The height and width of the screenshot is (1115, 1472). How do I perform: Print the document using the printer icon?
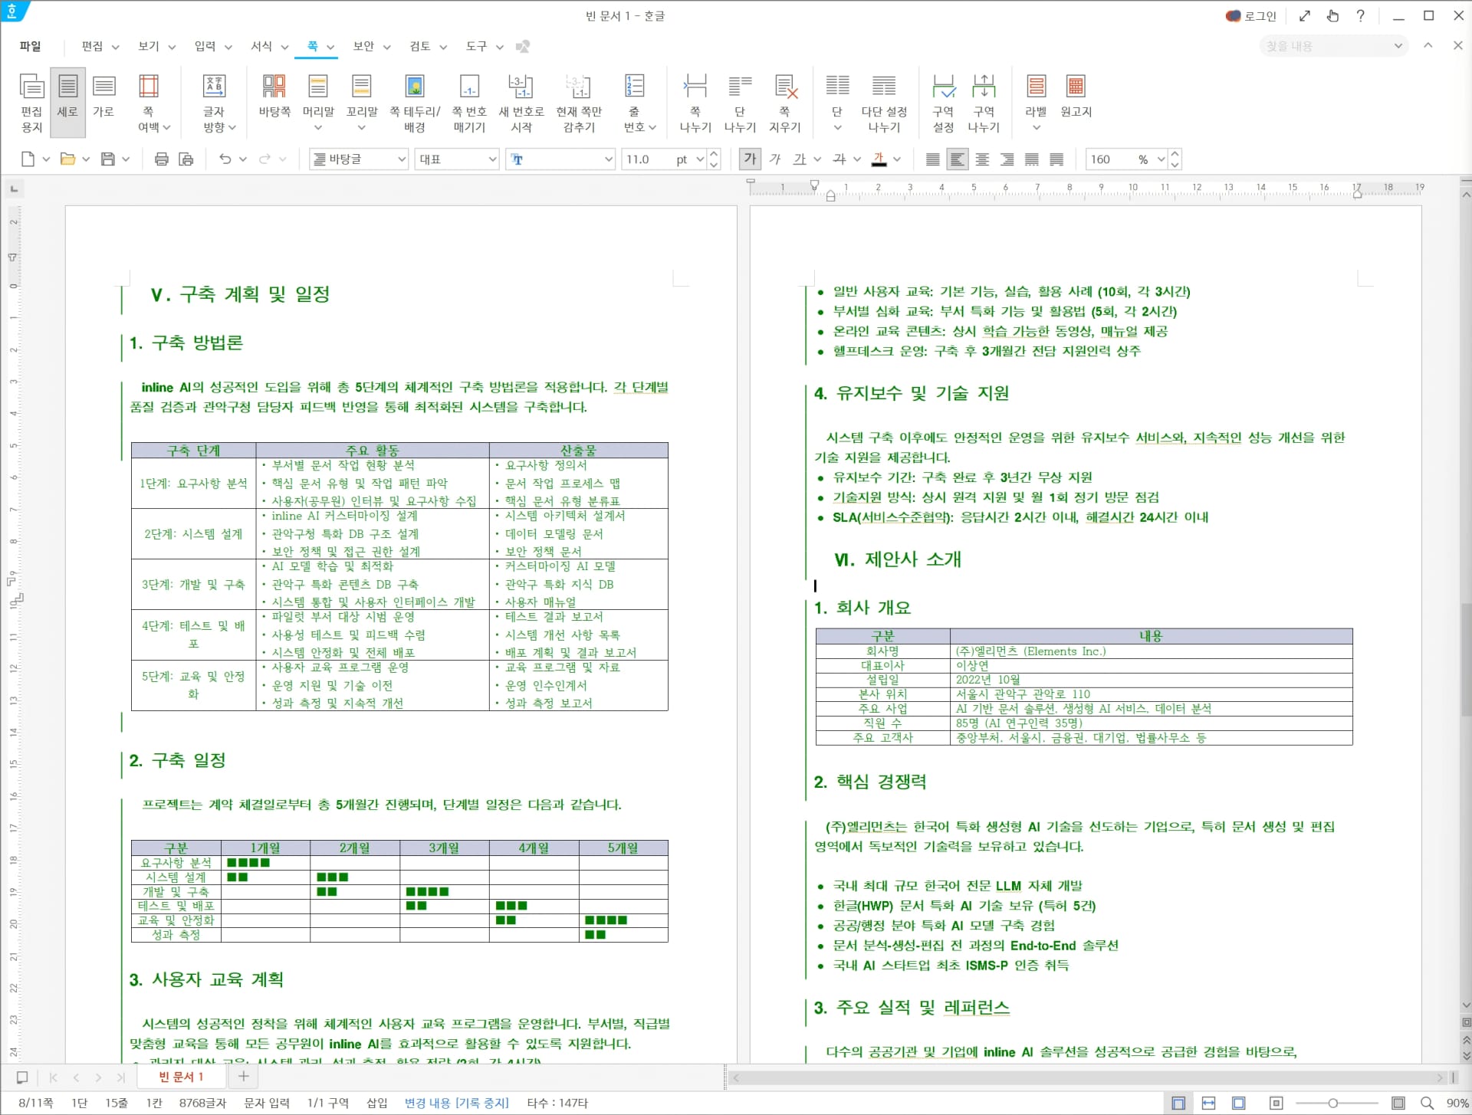pos(161,159)
